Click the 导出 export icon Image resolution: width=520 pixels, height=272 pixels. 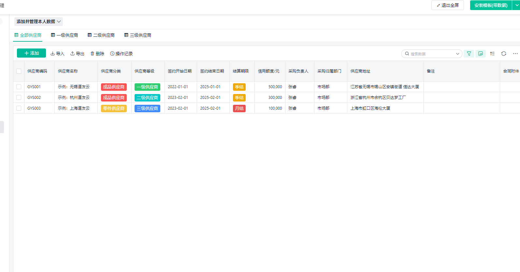tap(72, 54)
